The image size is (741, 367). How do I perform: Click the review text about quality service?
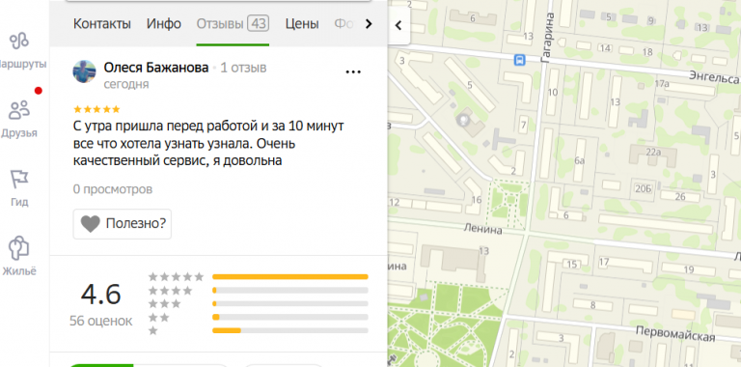[x=208, y=144]
